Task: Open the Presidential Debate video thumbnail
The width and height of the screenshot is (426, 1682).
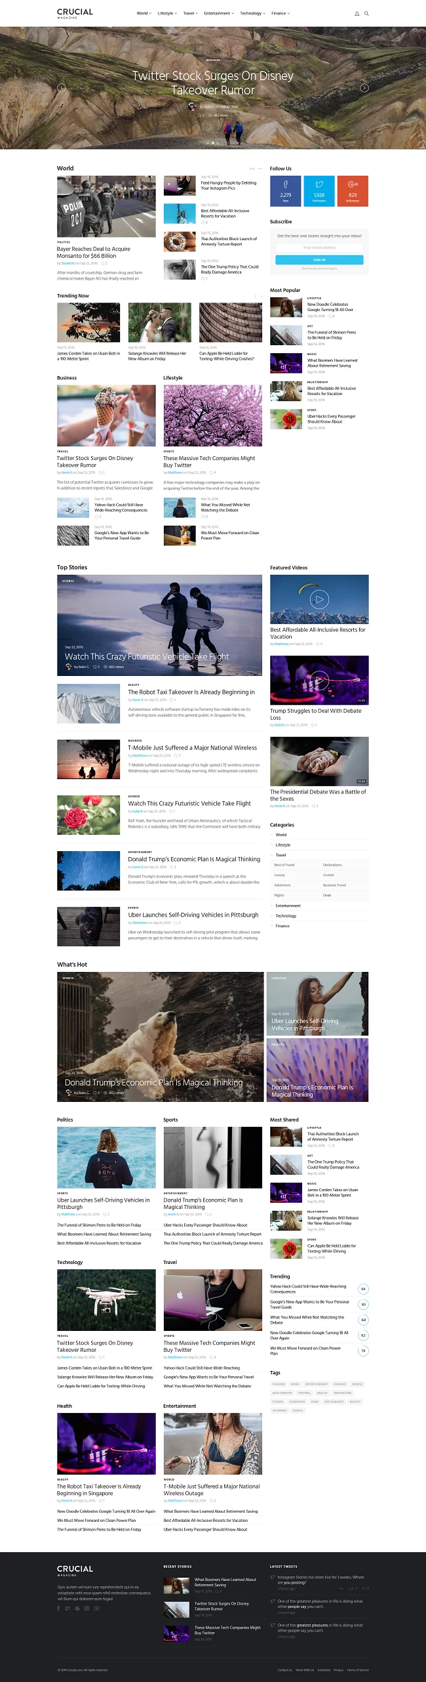Action: point(319,761)
